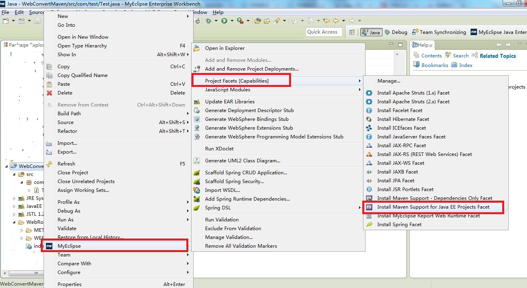Viewport: 527px width, 288px height.
Task: Click the Paste clipboard icon
Action: (x=49, y=84)
